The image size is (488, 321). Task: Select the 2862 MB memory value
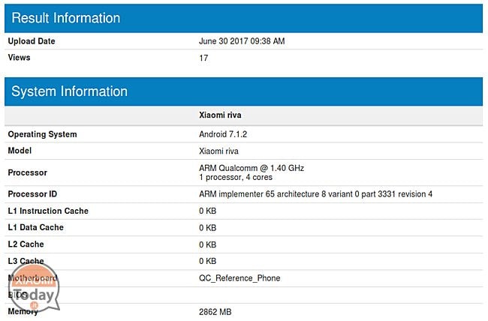[215, 312]
